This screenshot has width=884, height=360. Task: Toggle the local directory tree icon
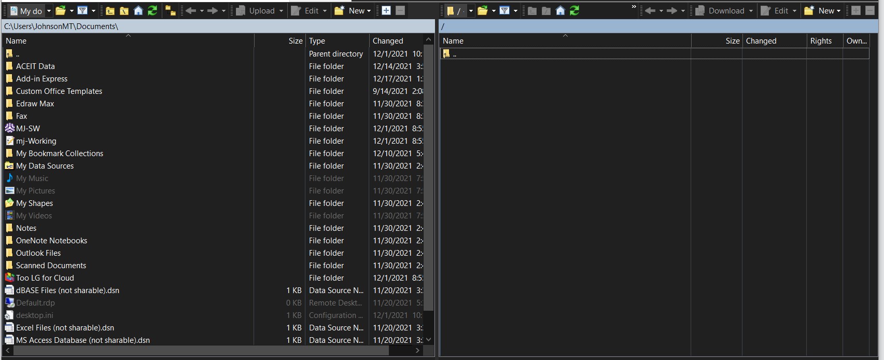(x=170, y=10)
